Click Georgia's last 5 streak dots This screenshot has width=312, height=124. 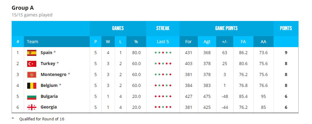163,107
